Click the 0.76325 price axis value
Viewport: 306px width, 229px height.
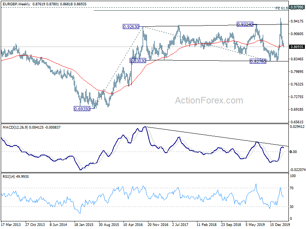coord(297,84)
